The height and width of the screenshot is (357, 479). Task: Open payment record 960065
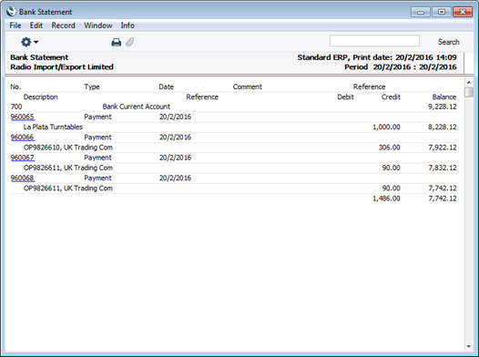click(22, 117)
